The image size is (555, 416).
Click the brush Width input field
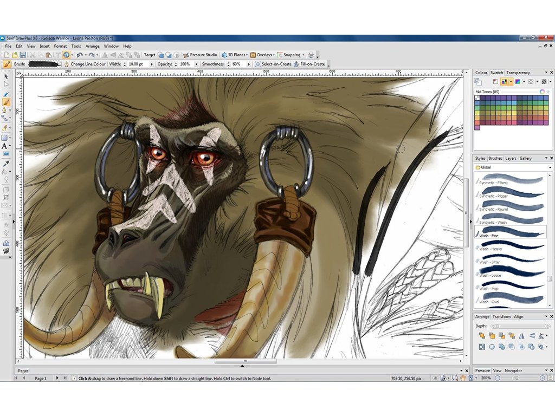136,64
